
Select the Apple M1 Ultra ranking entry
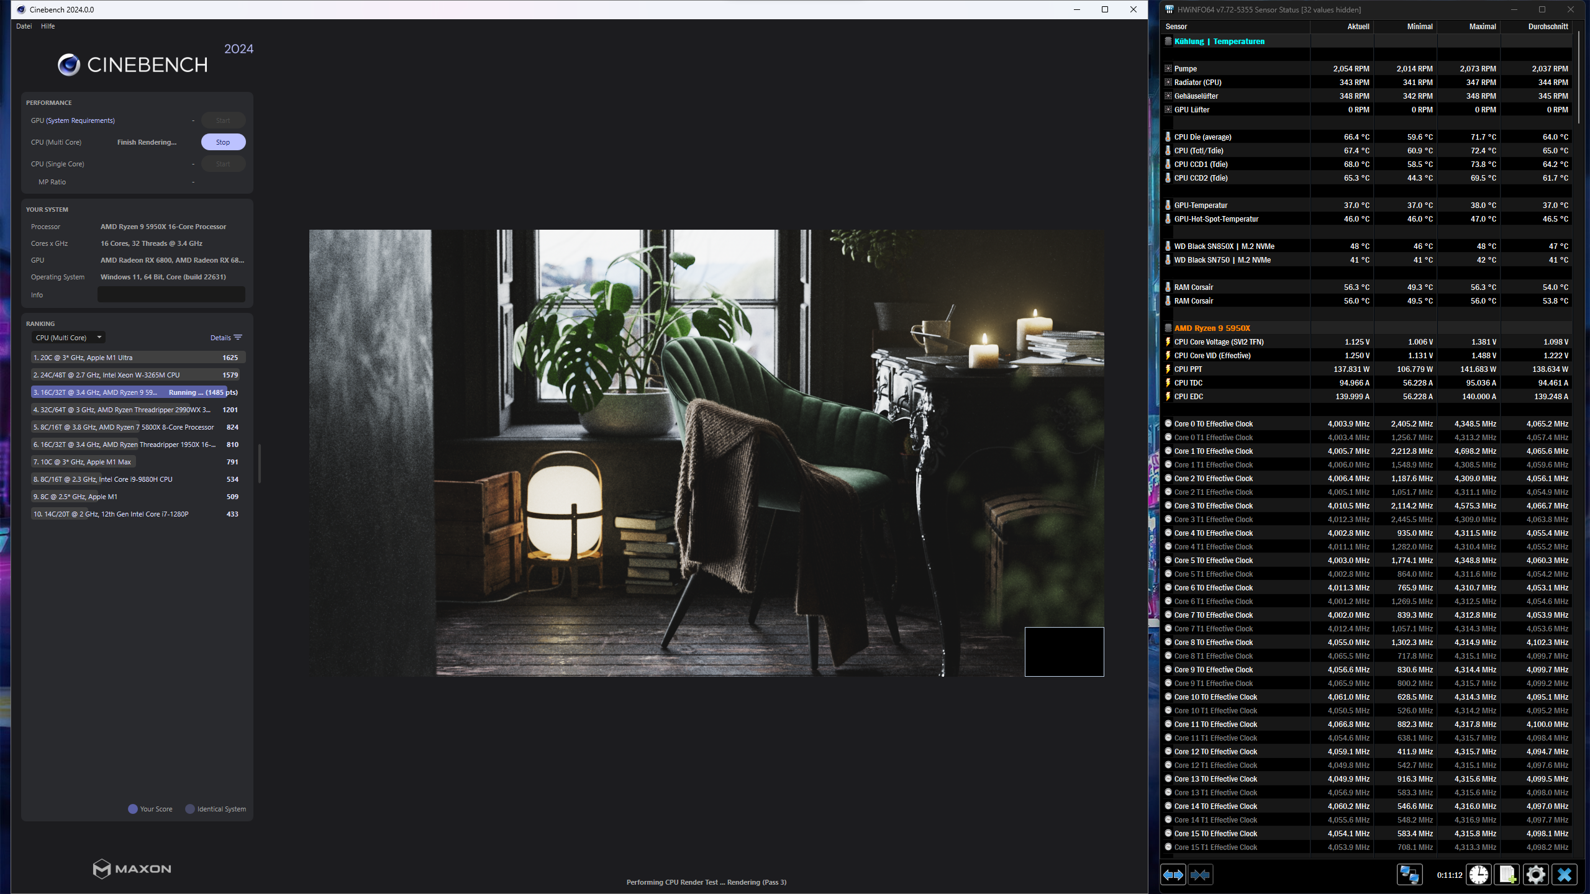pos(138,358)
